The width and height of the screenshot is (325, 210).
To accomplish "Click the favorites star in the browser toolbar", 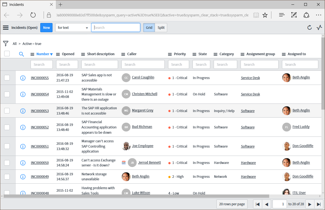I will 265,15.
